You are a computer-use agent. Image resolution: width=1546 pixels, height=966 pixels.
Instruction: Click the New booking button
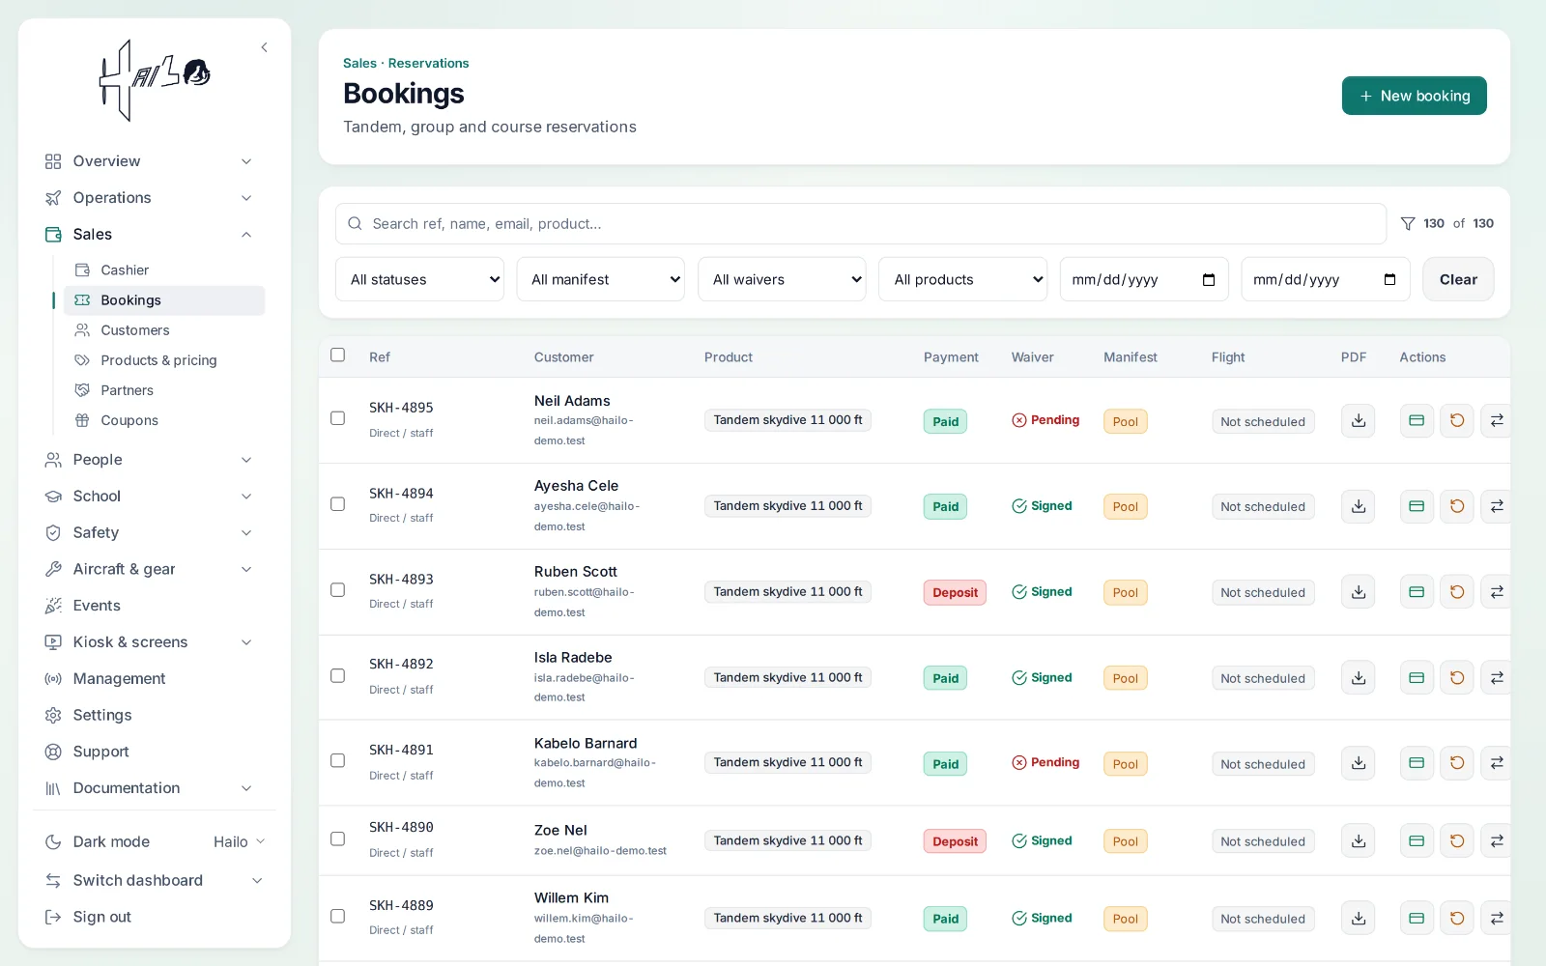[x=1415, y=96]
